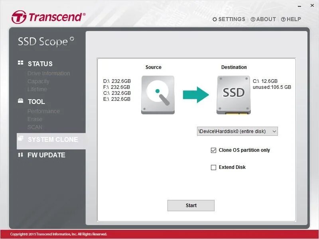Go to Capacity page
Image resolution: width=319 pixels, height=239 pixels.
[x=38, y=81]
